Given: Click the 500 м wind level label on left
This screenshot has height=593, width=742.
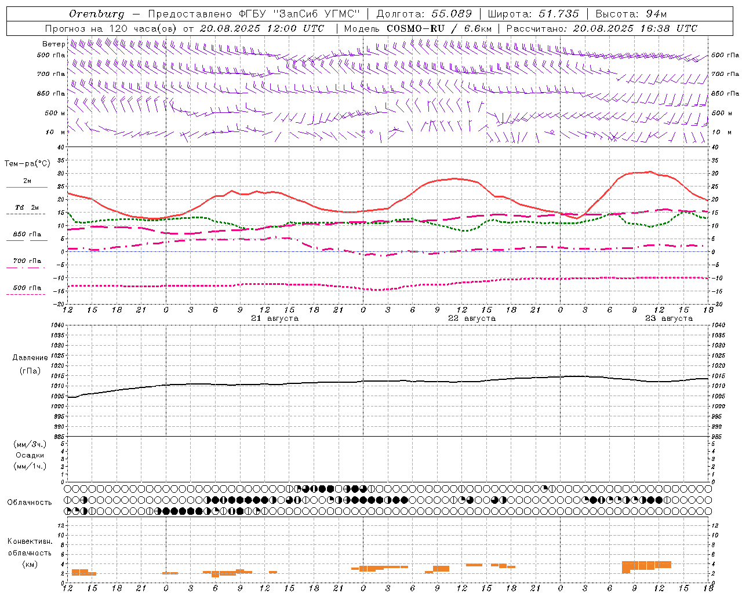Looking at the screenshot, I should (55, 113).
